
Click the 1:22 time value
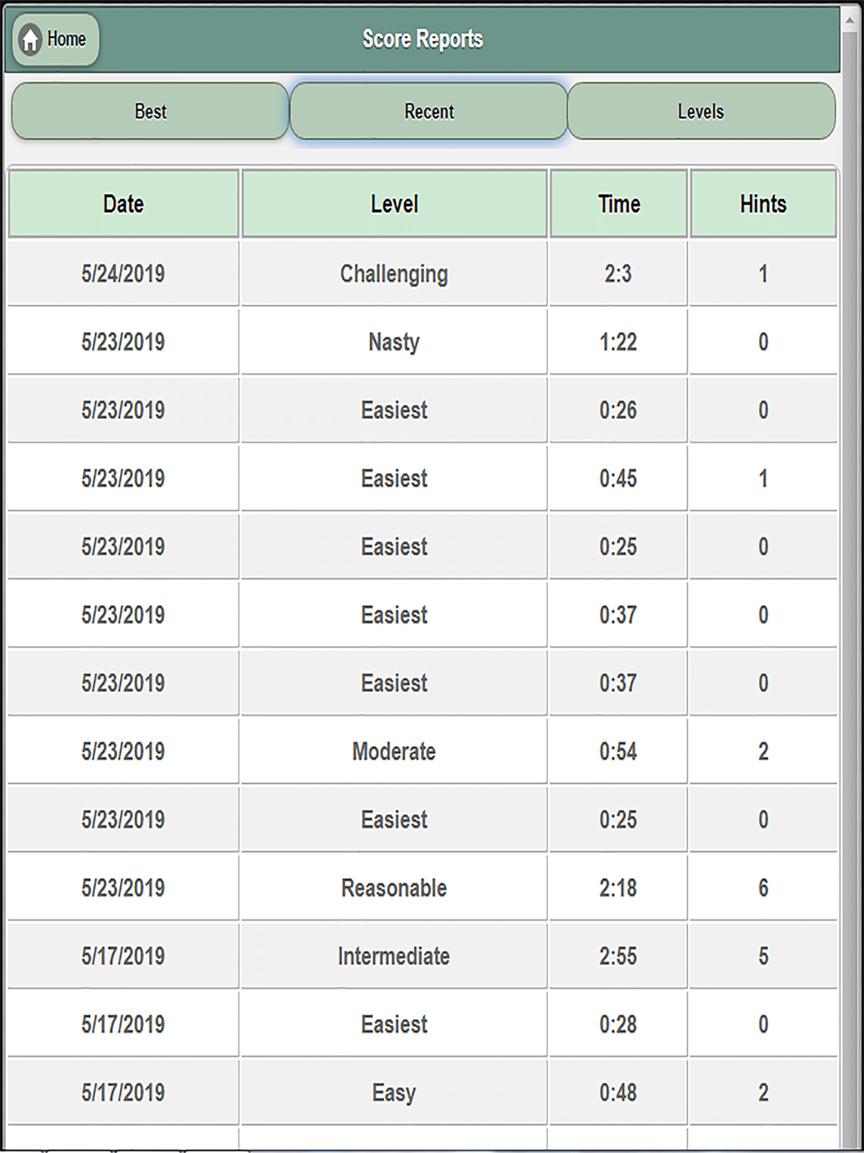click(619, 341)
